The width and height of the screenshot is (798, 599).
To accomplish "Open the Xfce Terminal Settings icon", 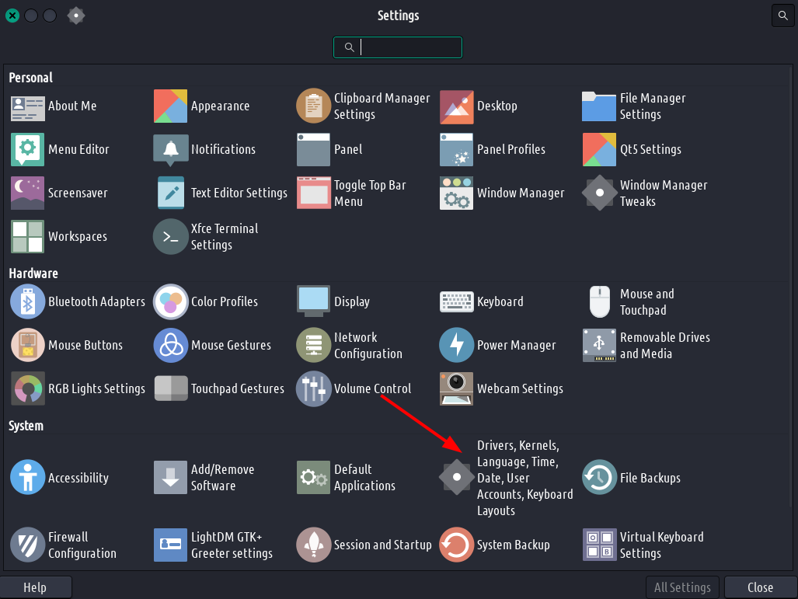I will (x=170, y=237).
